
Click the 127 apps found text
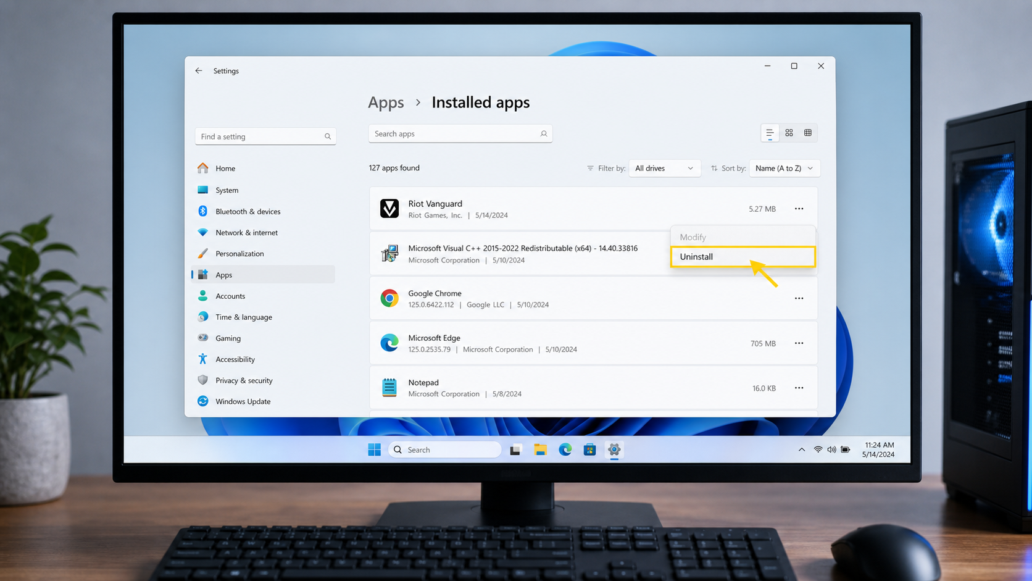pos(394,168)
